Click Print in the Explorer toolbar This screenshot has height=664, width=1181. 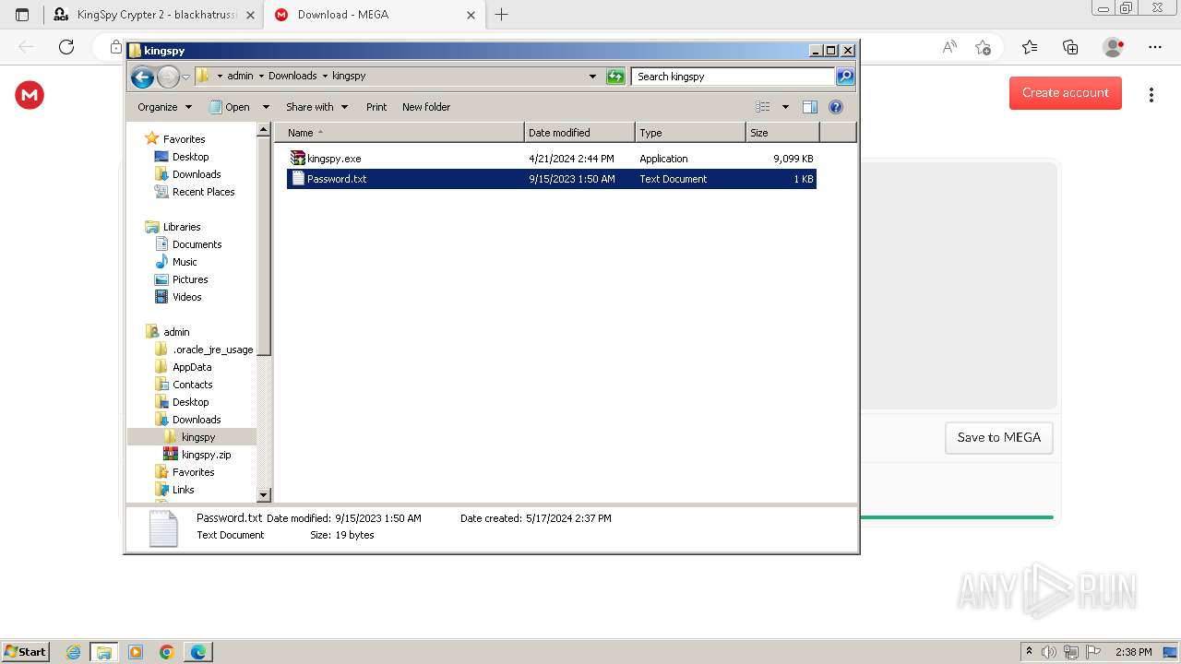click(376, 107)
